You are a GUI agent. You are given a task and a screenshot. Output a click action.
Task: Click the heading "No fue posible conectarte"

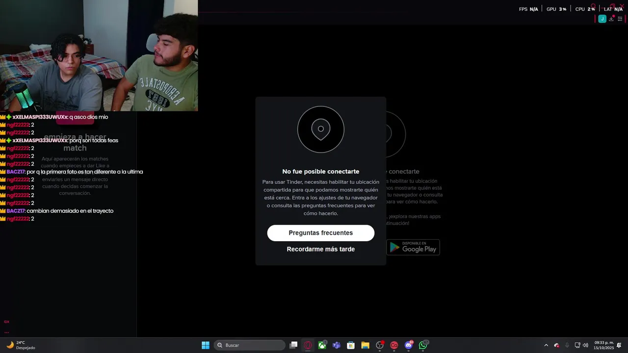click(321, 172)
